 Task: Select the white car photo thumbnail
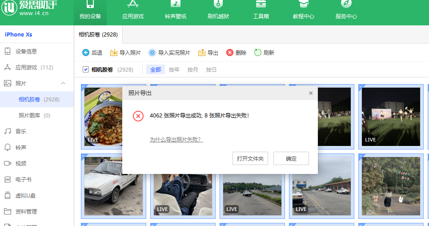[113, 186]
